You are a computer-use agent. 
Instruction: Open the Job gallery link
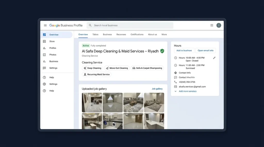click(x=157, y=89)
